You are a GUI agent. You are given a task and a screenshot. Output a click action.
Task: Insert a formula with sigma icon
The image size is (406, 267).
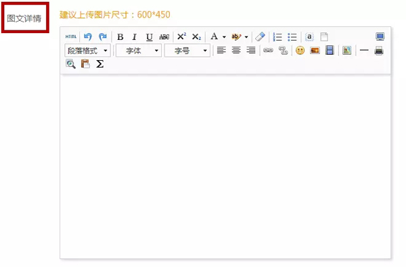pos(99,64)
